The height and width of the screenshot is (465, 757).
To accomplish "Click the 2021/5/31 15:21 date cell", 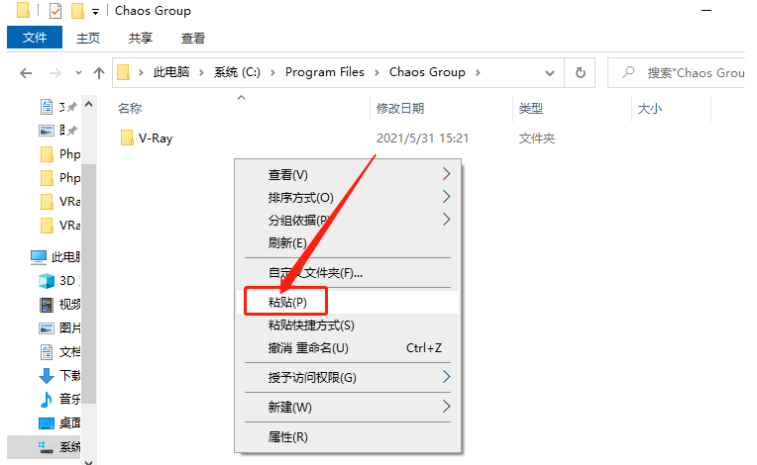I will click(x=422, y=139).
